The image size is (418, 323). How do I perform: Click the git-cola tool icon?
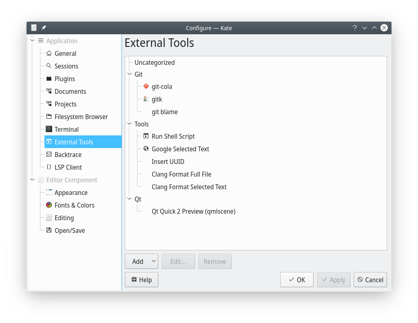[146, 86]
